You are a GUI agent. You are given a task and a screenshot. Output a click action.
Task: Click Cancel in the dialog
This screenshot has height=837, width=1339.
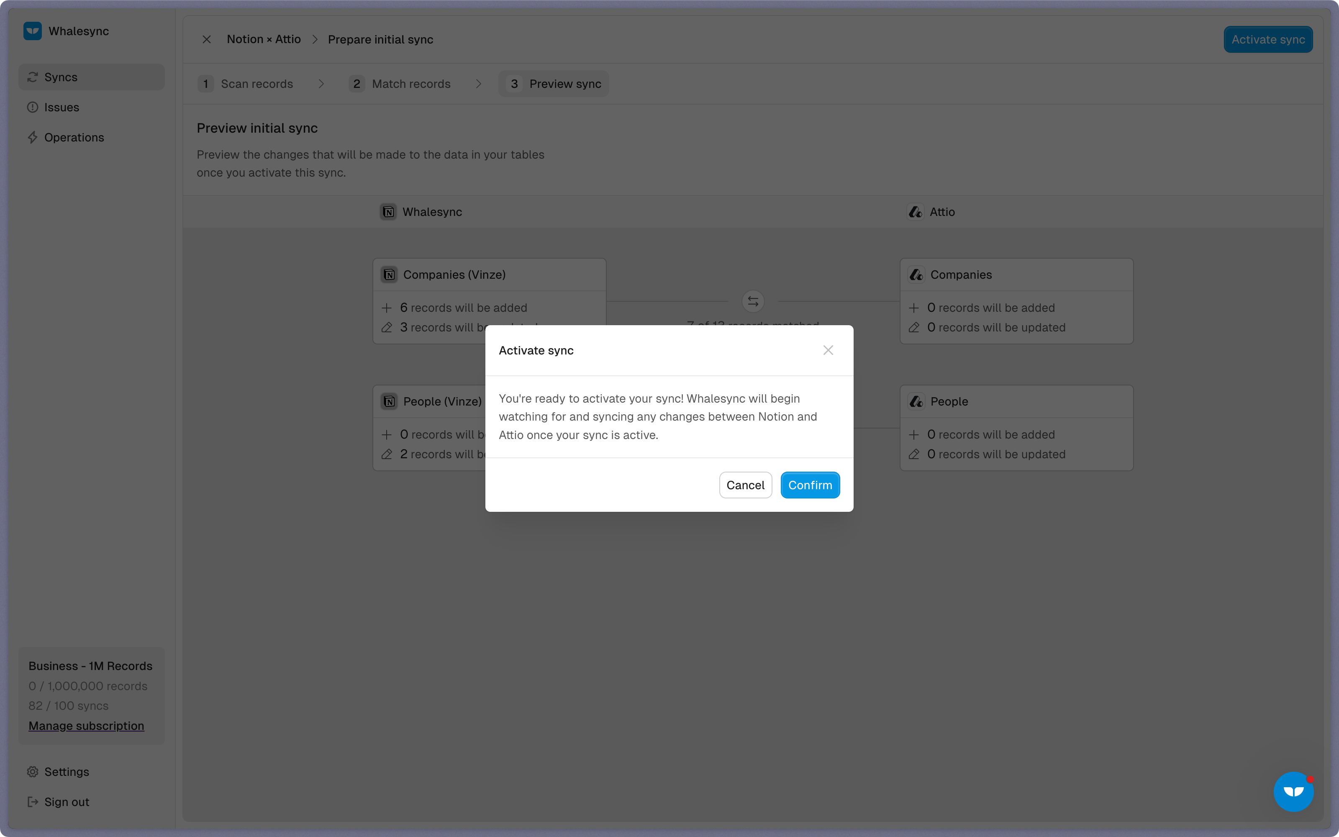745,485
